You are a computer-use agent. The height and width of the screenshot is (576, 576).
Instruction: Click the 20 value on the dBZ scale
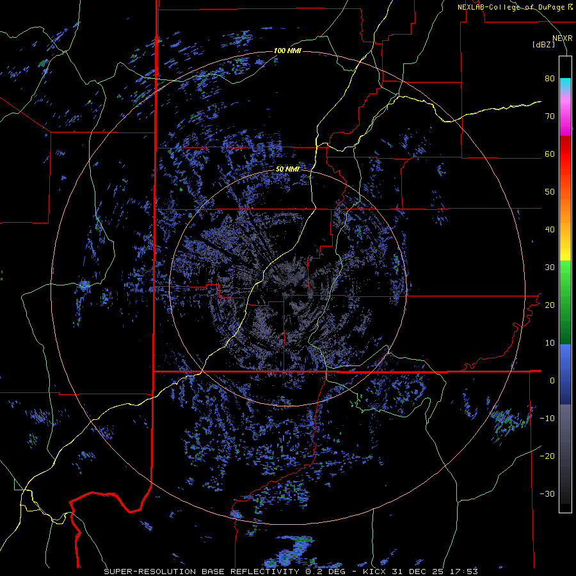tap(550, 305)
